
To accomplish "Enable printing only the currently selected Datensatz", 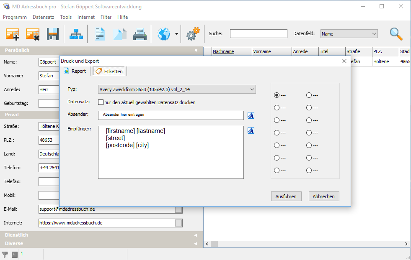I will pos(101,102).
